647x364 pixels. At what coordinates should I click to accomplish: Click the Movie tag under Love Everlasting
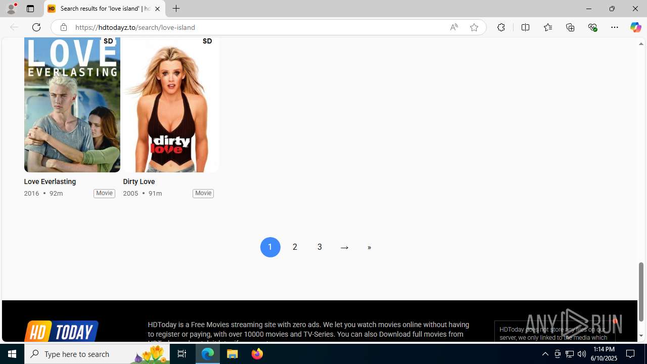click(x=104, y=193)
